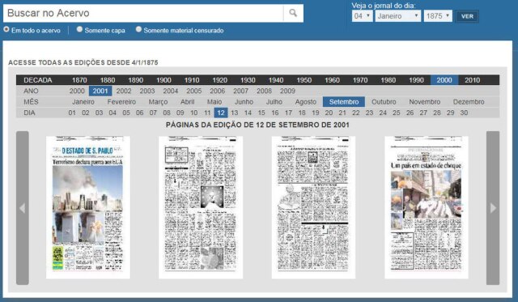Pick month Fevereiro
Viewport: 518px width, 302px height.
121,102
